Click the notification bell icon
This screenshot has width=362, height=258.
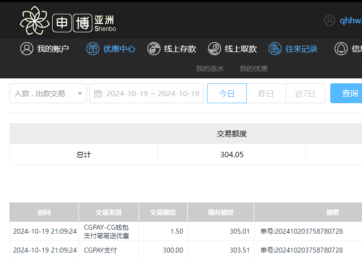[x=341, y=49]
